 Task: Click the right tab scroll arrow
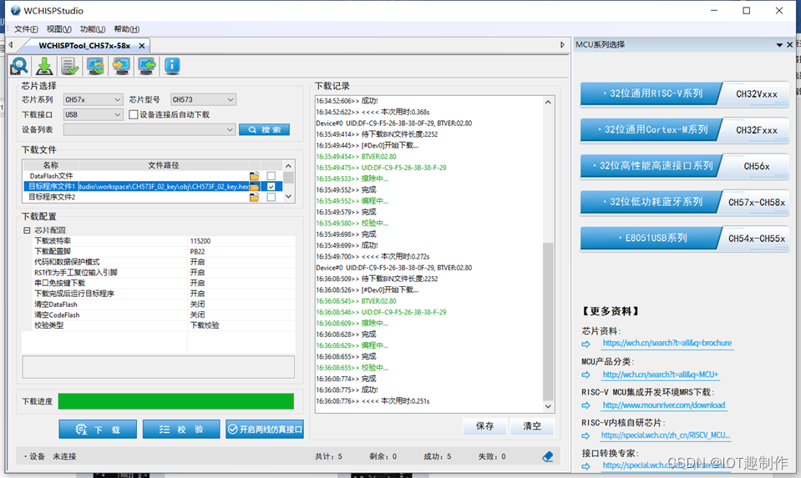[x=562, y=45]
